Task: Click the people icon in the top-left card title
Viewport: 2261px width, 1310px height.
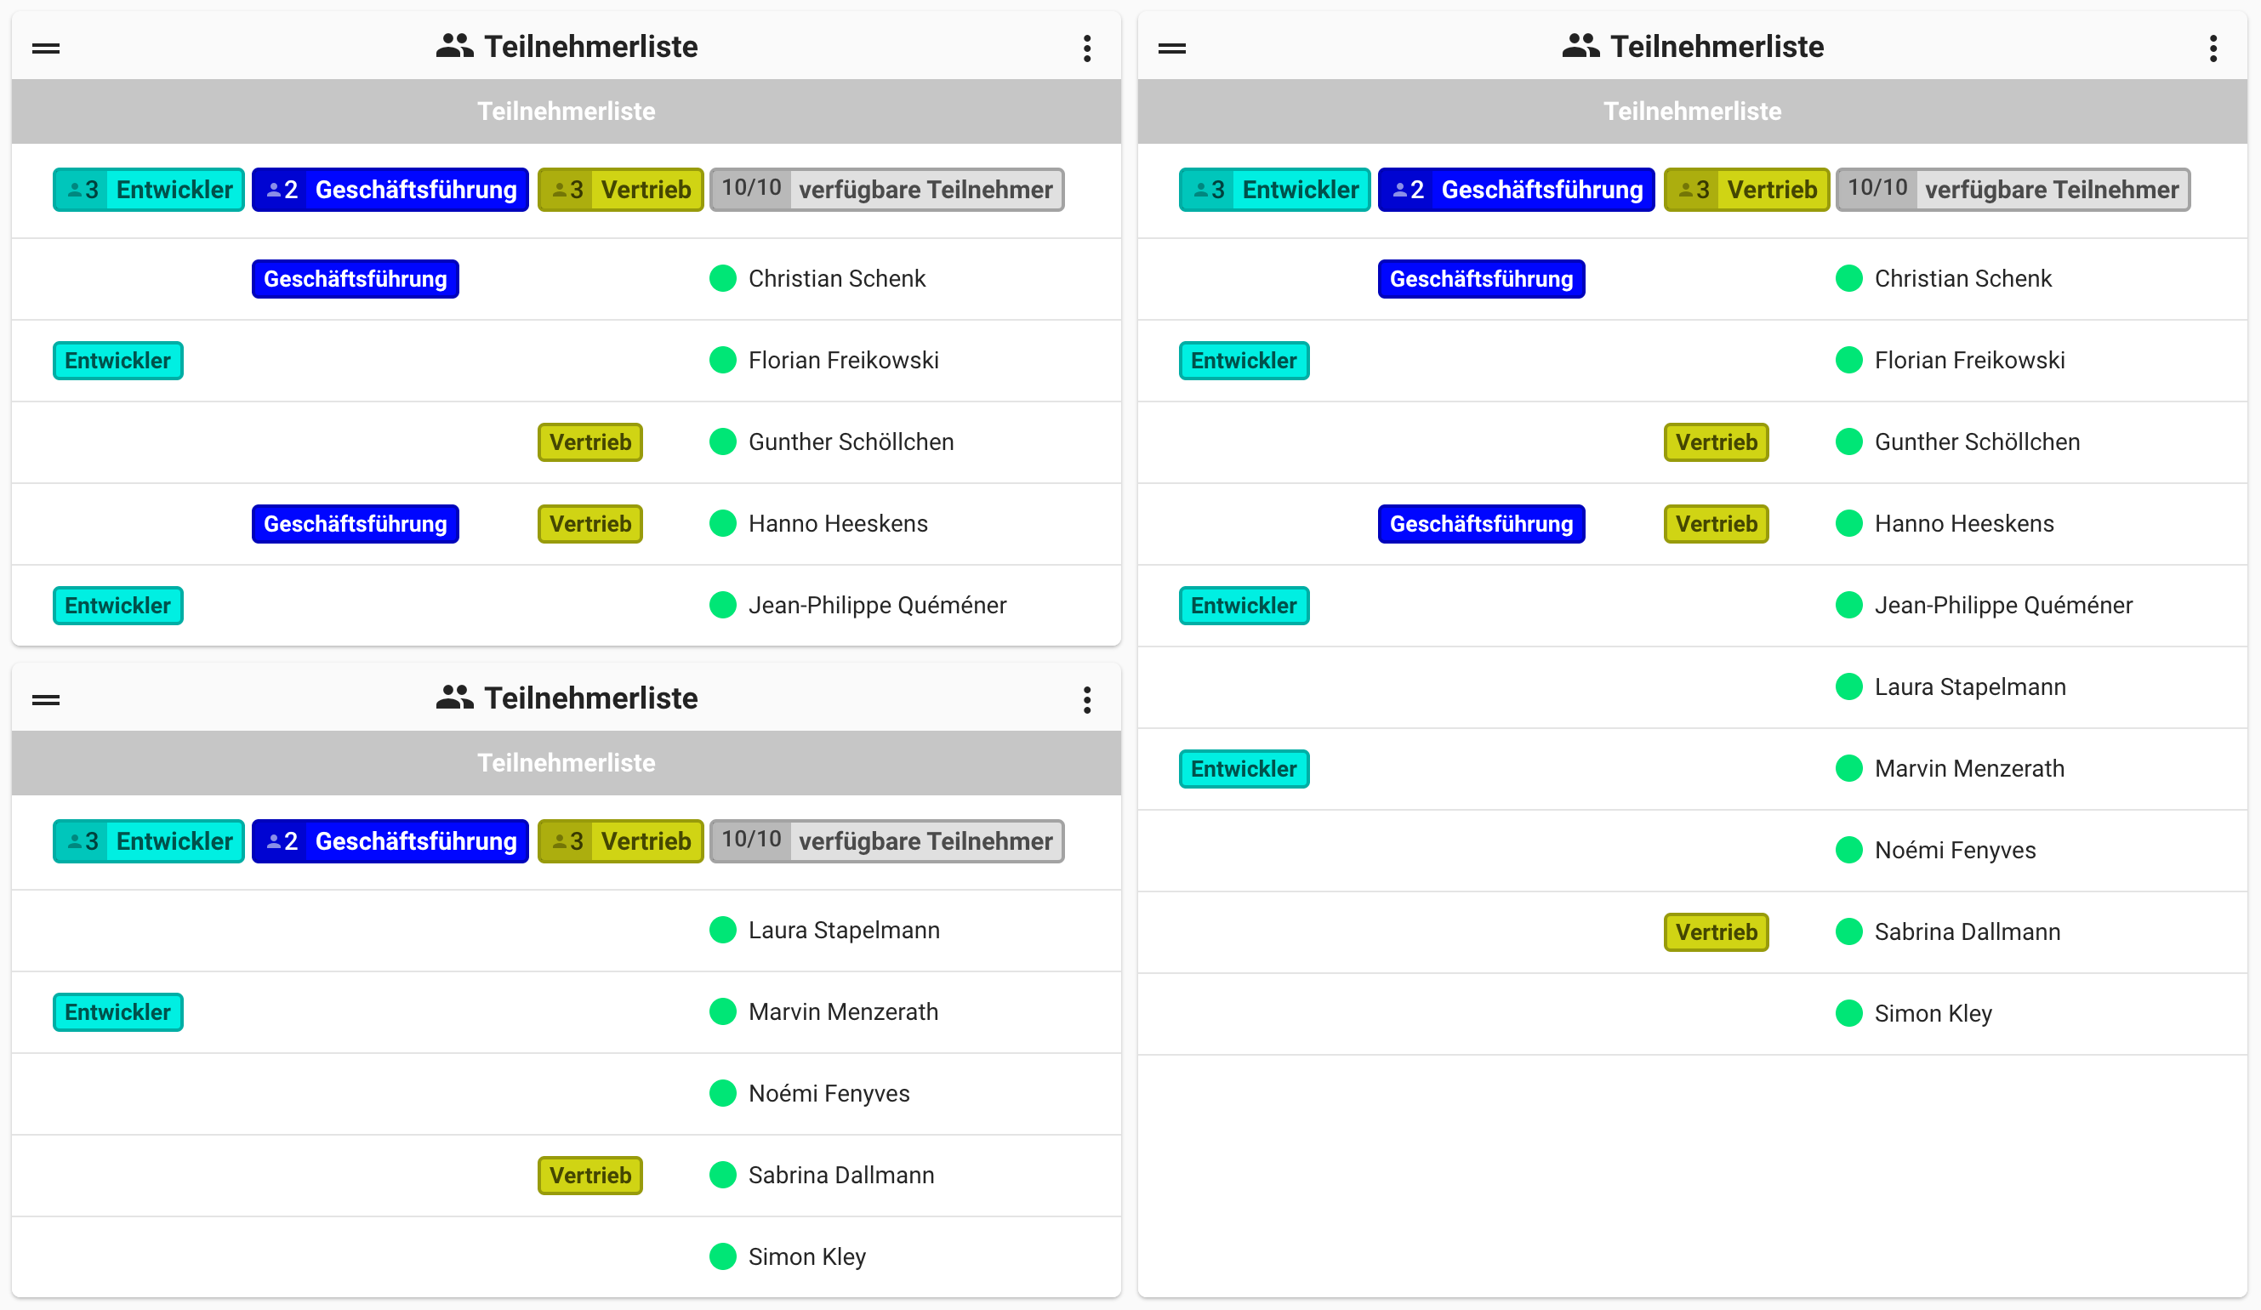Action: (x=454, y=47)
